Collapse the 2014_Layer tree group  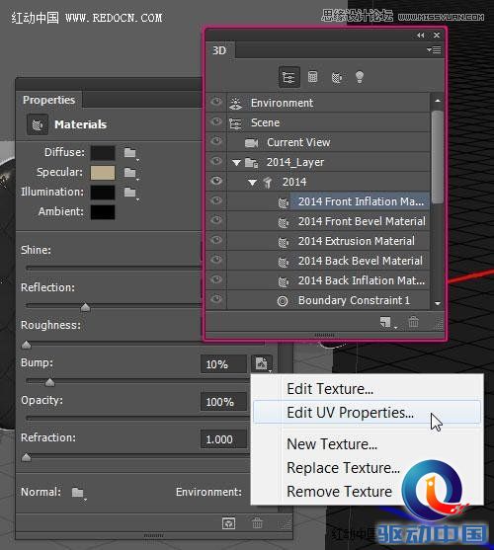click(236, 163)
